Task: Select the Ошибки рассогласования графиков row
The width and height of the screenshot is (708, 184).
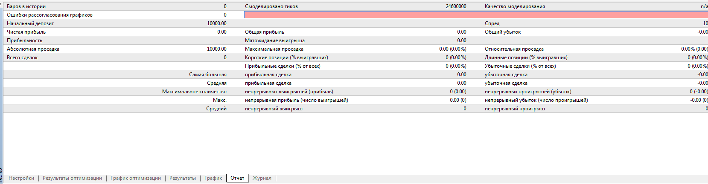Action: coord(50,15)
